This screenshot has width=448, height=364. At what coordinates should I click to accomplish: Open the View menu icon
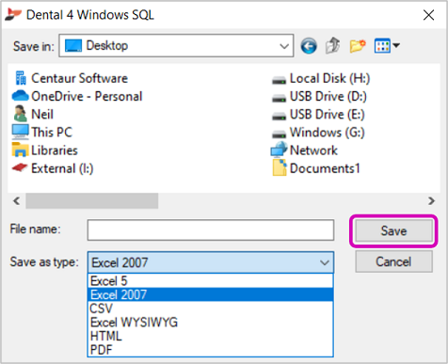387,46
